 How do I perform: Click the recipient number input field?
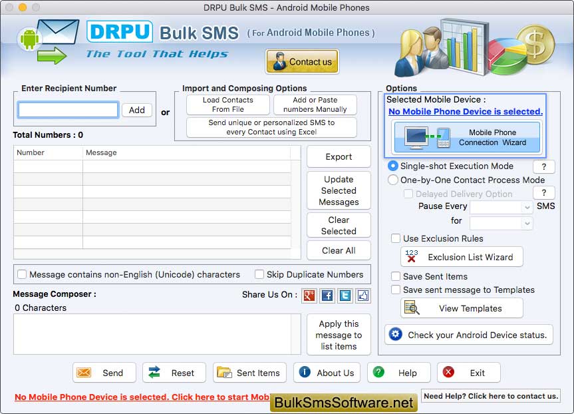tap(69, 110)
